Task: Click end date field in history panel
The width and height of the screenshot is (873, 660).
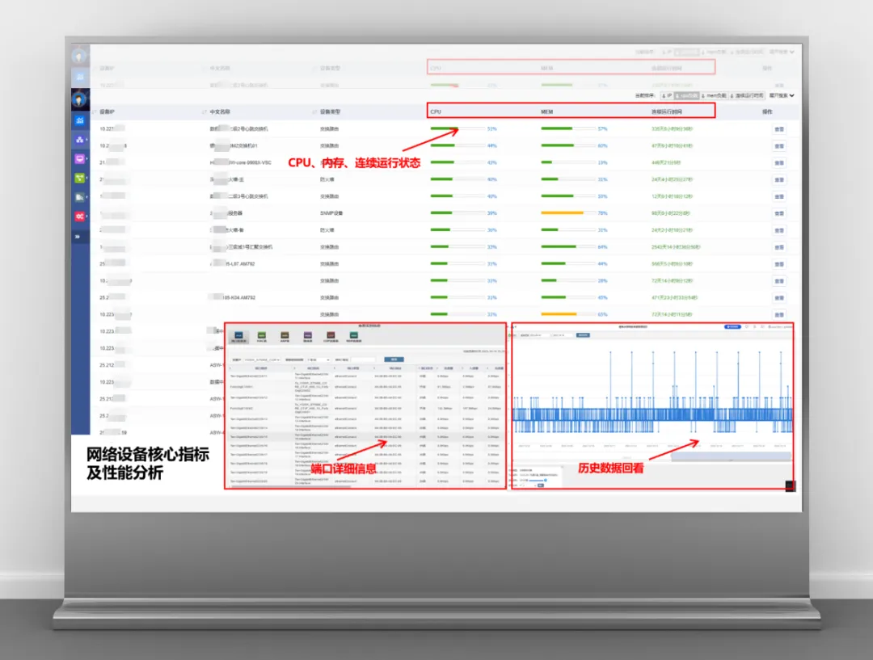Action: click(x=561, y=335)
